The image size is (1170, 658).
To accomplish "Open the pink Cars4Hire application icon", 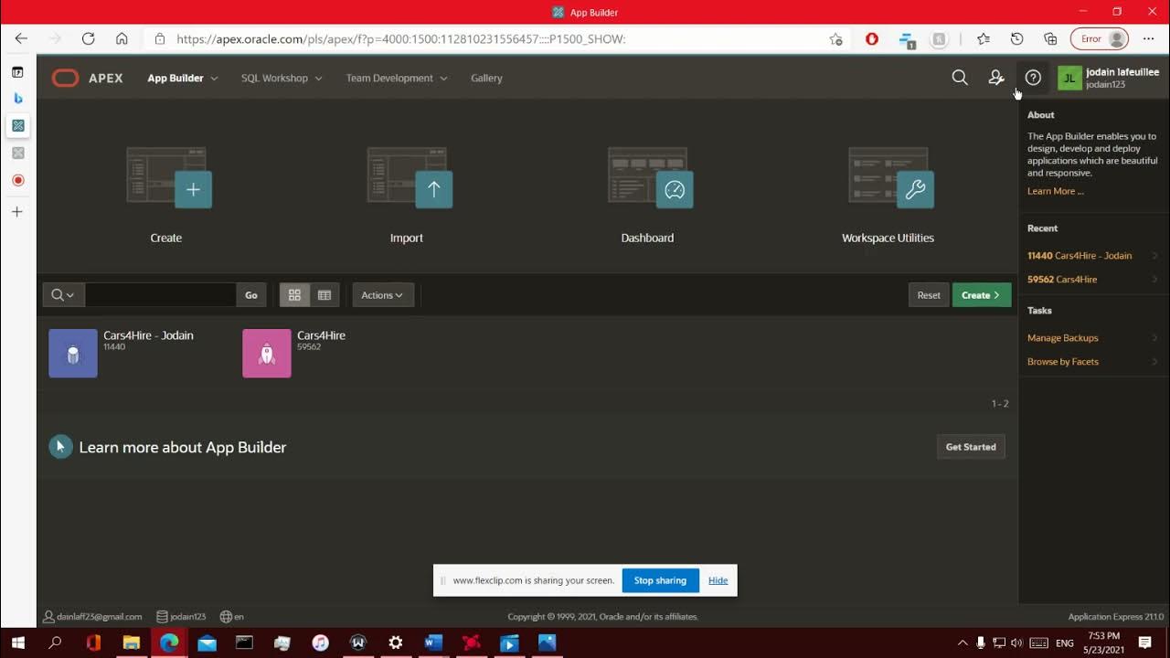I will (267, 354).
